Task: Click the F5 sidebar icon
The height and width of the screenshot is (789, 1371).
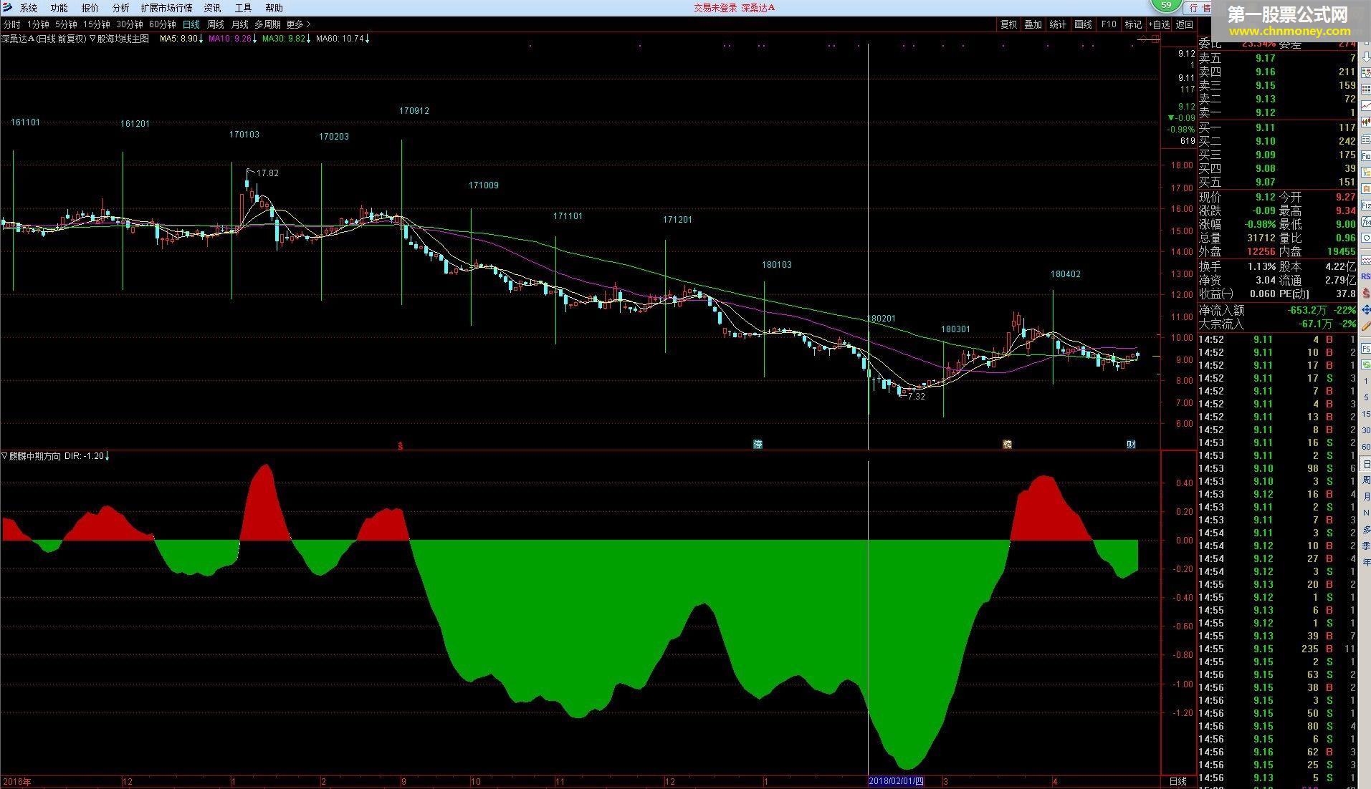Action: tap(1366, 349)
